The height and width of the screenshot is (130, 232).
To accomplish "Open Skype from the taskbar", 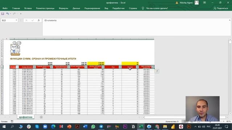I will (x=37, y=127).
